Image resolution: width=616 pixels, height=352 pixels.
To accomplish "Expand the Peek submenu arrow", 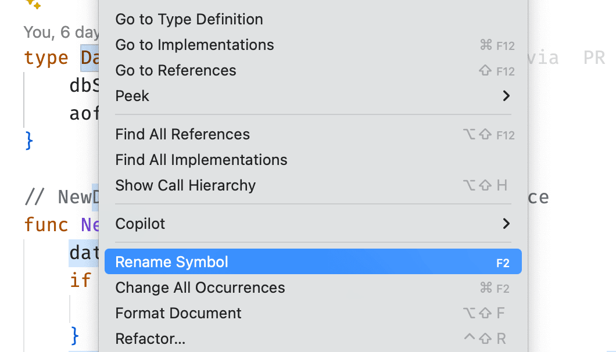I will (506, 96).
